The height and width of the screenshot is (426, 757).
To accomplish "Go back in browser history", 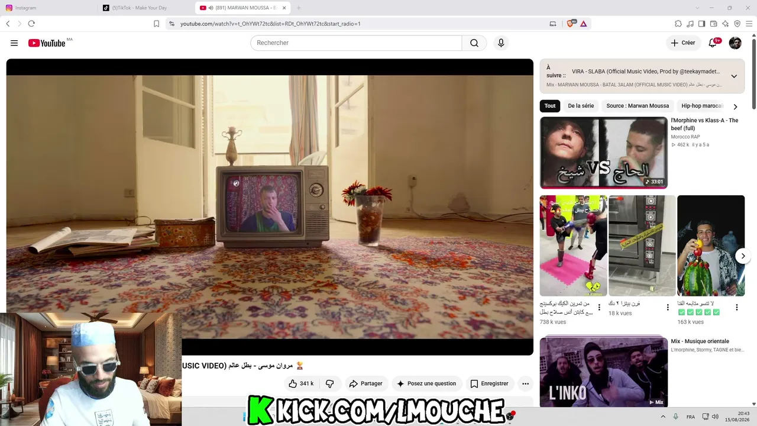I will pos(8,24).
